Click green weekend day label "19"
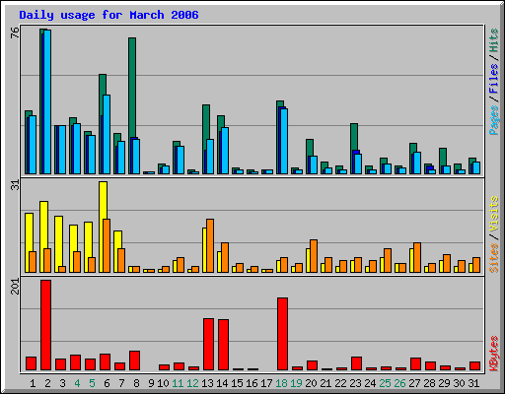Viewport: 505px width, 394px height. (296, 383)
